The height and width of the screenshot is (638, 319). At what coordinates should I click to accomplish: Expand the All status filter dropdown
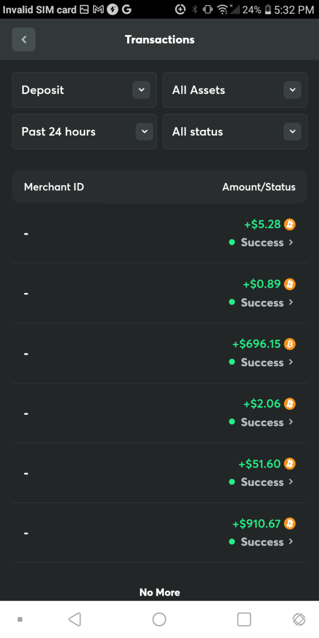234,132
